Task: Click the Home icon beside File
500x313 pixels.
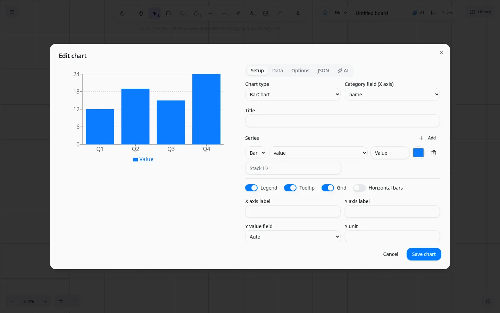Action: point(325,13)
